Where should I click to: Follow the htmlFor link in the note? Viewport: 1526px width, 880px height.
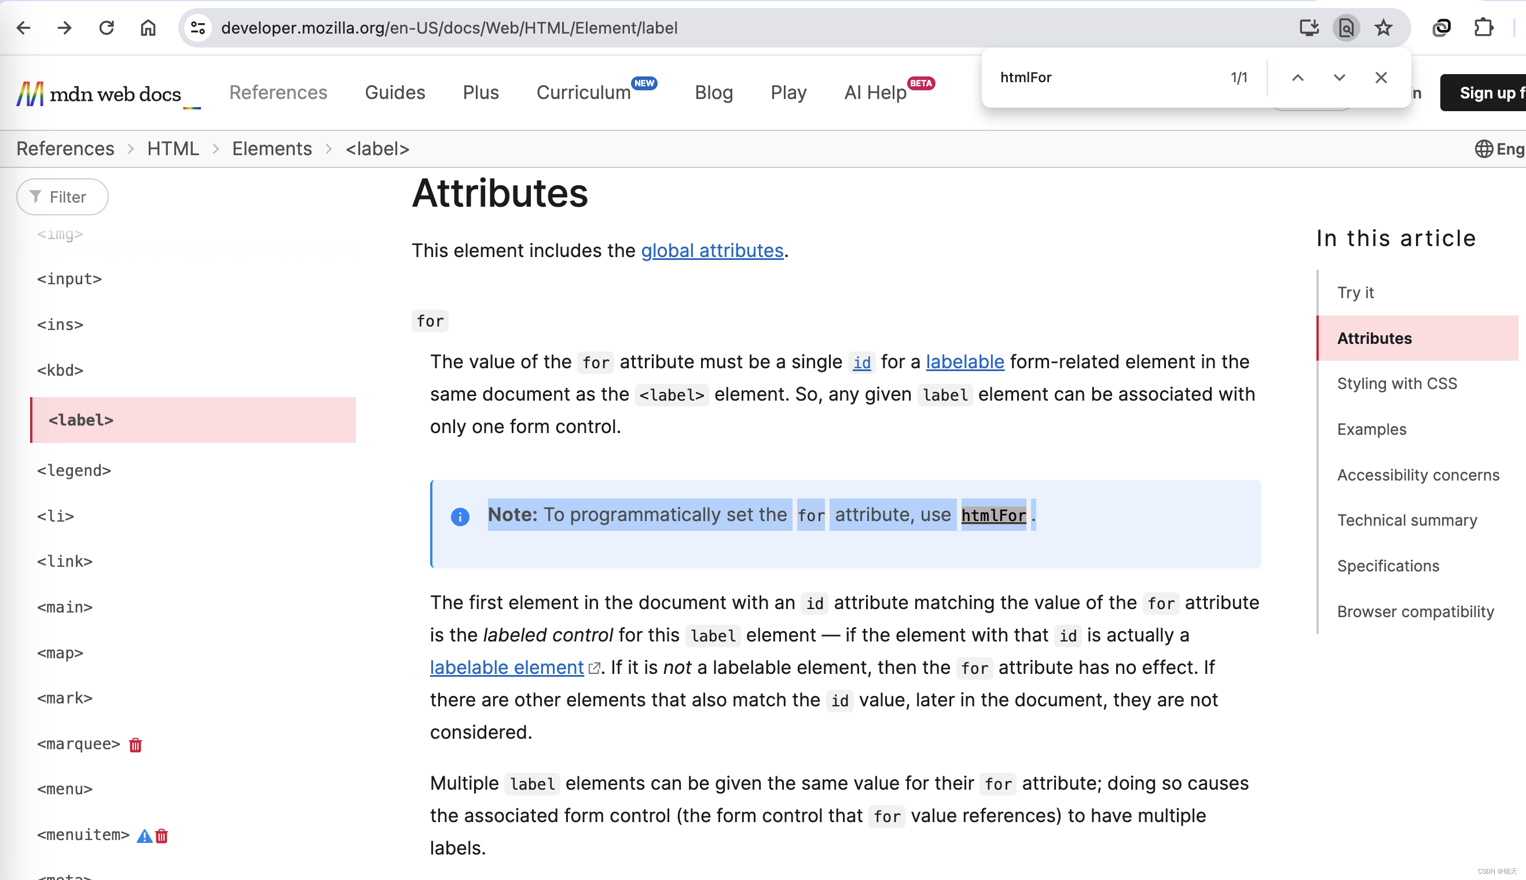993,515
